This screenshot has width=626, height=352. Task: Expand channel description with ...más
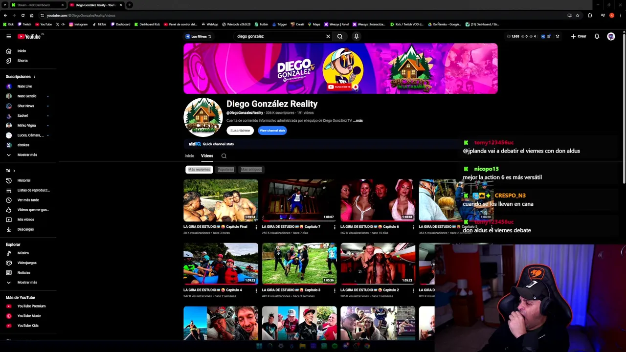[x=358, y=120]
